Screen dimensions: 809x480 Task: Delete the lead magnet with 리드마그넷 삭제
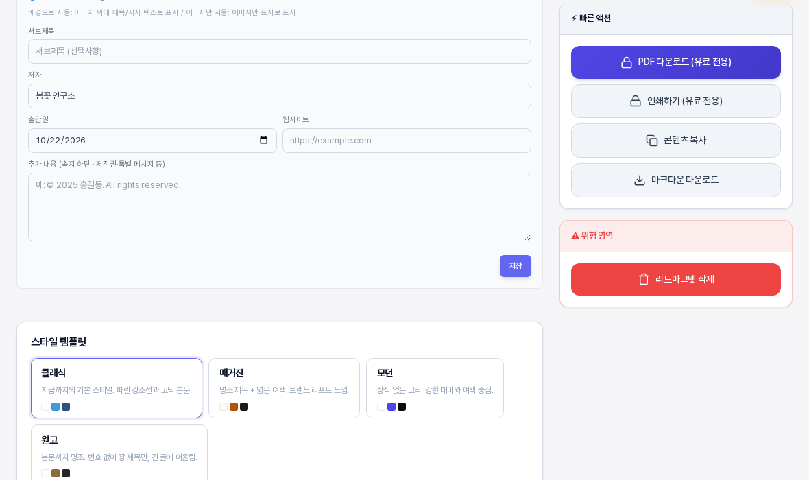[676, 279]
